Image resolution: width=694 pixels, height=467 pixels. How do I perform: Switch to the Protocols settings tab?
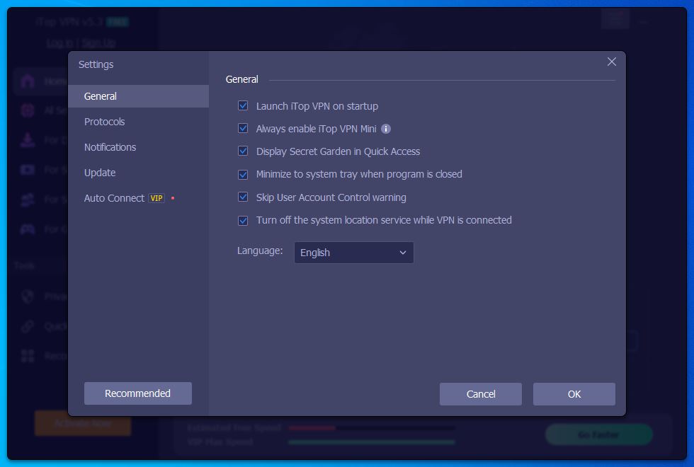138,122
